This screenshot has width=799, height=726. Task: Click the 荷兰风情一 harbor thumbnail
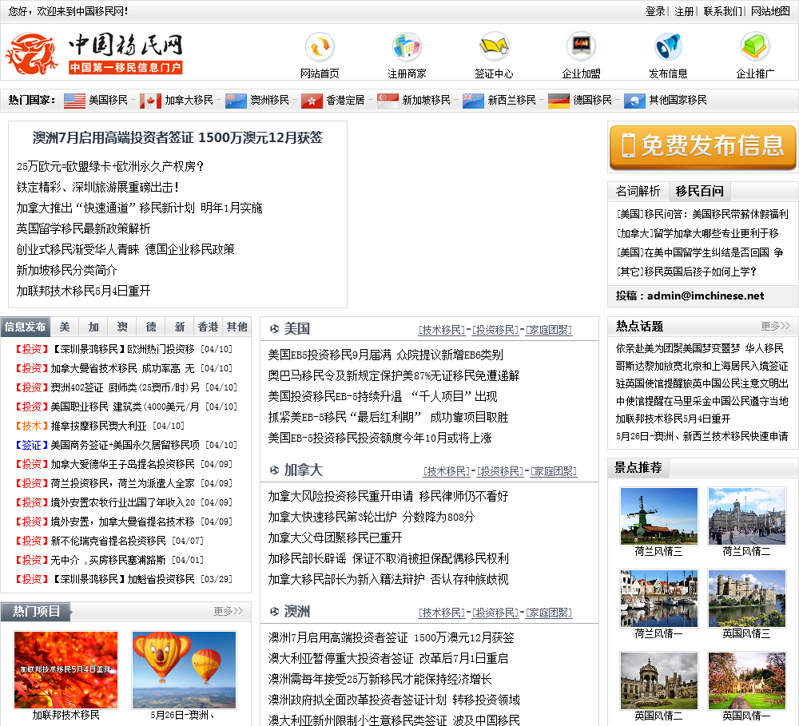pos(659,598)
